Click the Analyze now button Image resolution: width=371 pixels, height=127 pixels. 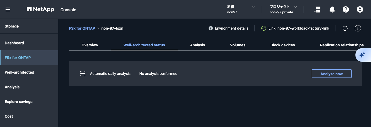click(x=331, y=74)
